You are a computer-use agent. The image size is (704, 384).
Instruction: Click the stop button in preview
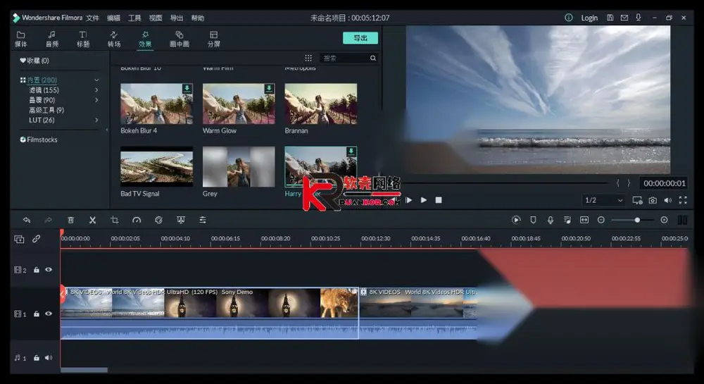point(439,200)
